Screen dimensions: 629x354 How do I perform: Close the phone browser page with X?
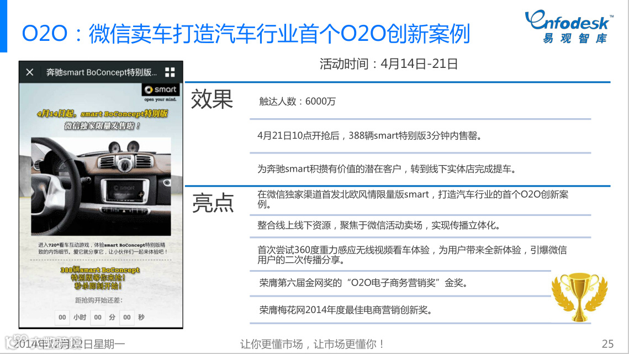pyautogui.click(x=30, y=72)
